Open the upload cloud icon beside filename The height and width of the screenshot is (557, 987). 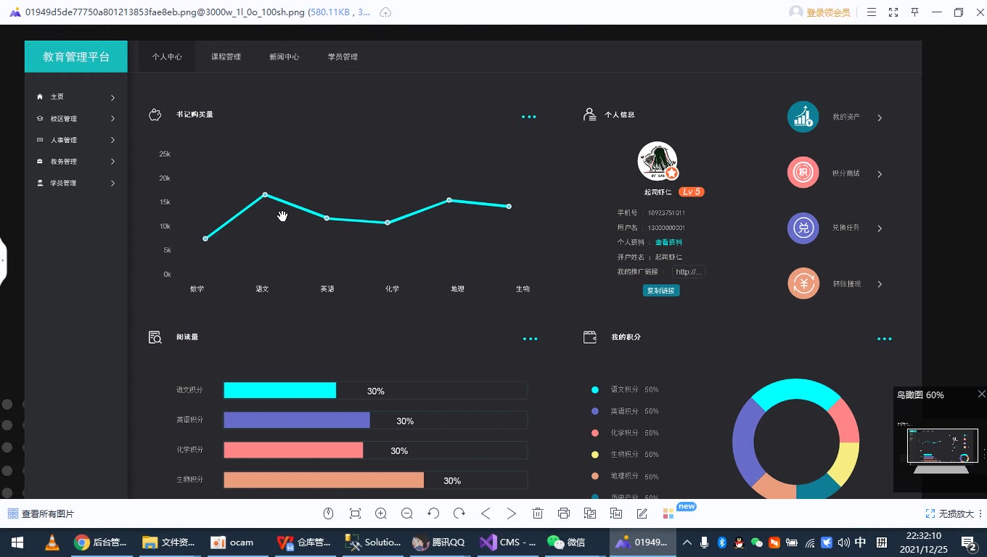[386, 12]
